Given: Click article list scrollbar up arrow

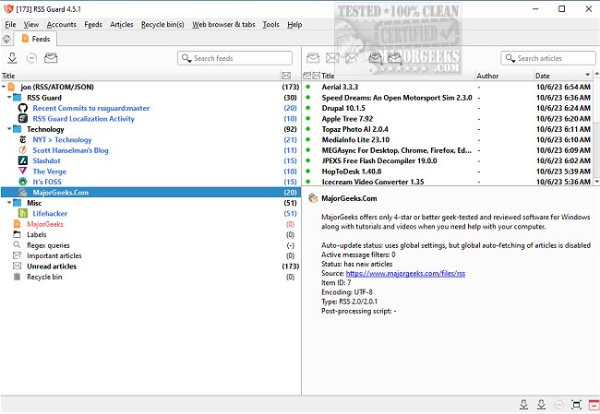Looking at the screenshot, I should coord(596,74).
